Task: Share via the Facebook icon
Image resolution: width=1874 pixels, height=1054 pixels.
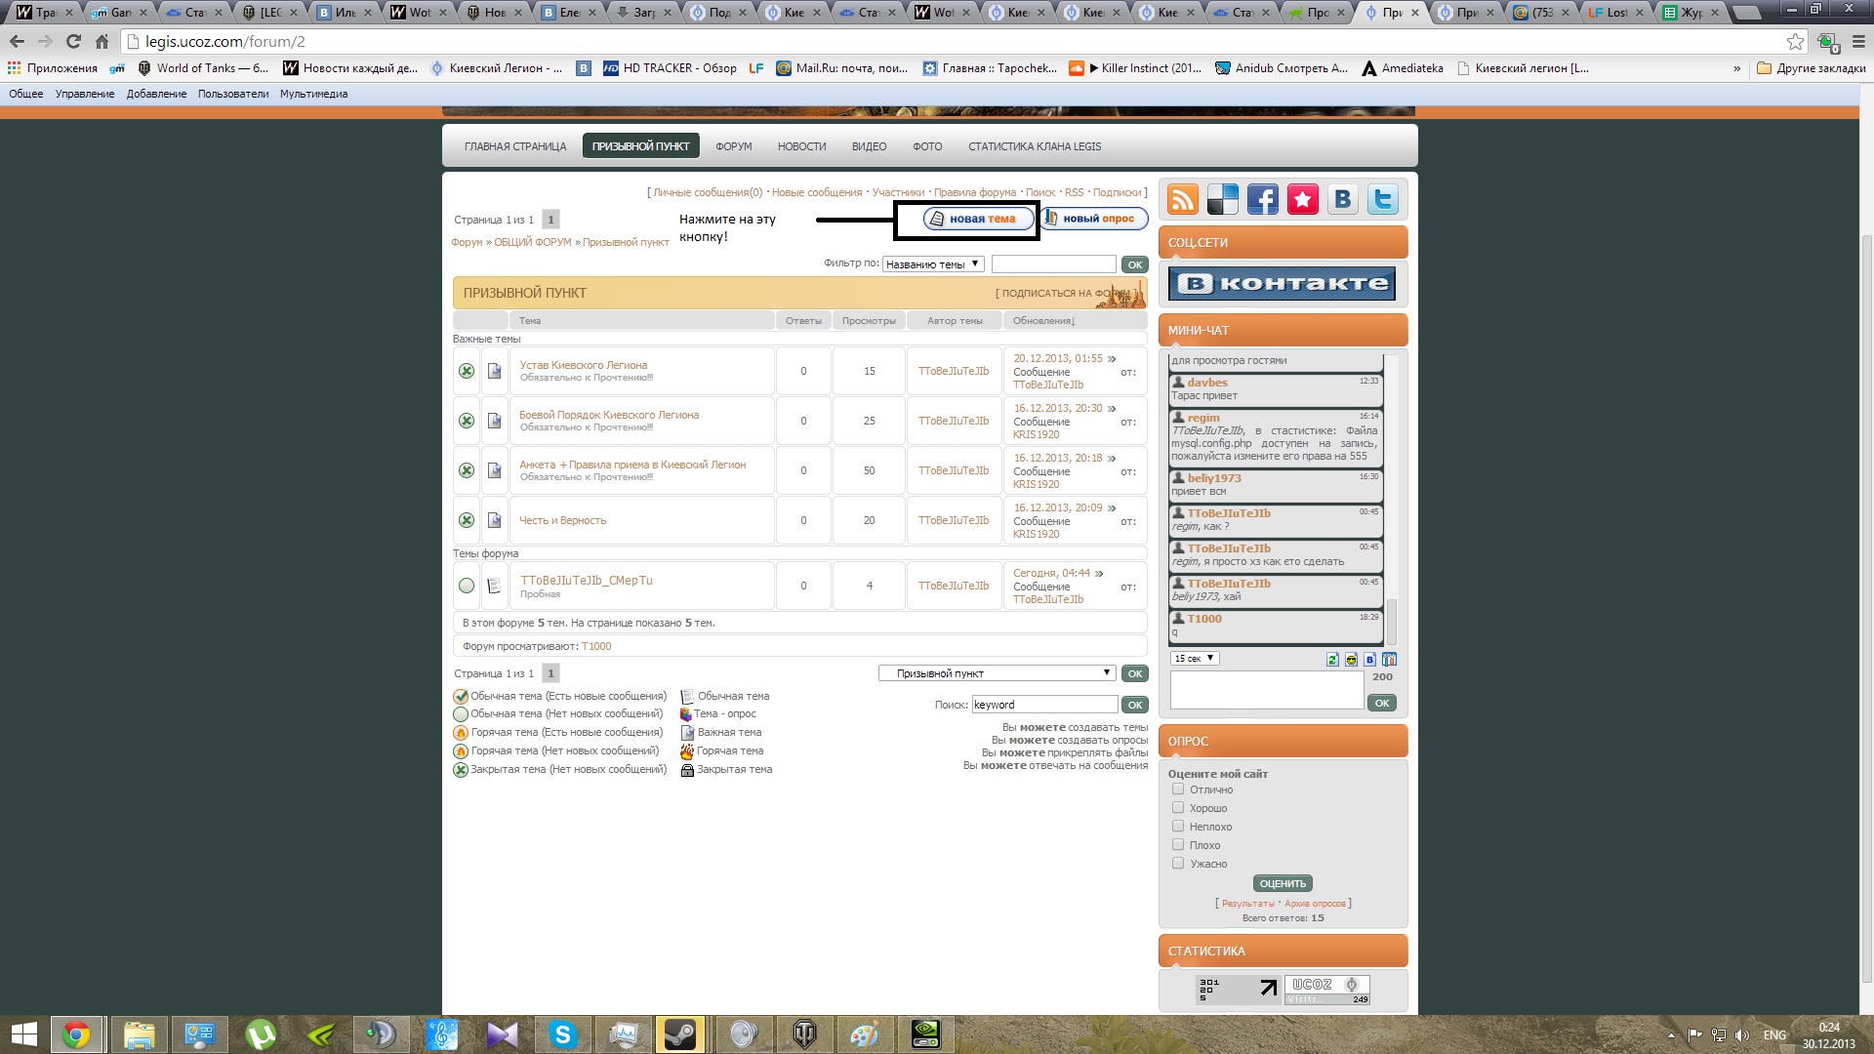Action: [1262, 199]
